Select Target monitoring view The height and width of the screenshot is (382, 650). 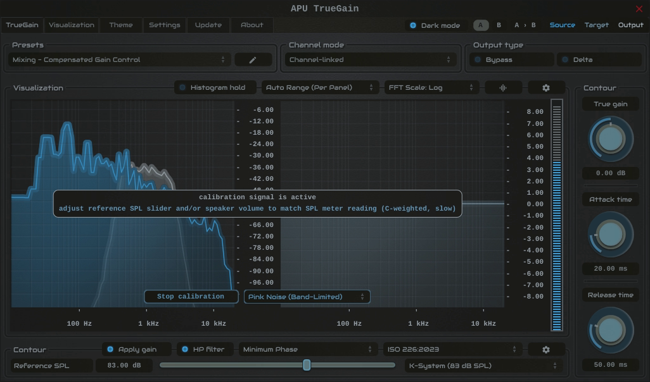click(597, 25)
